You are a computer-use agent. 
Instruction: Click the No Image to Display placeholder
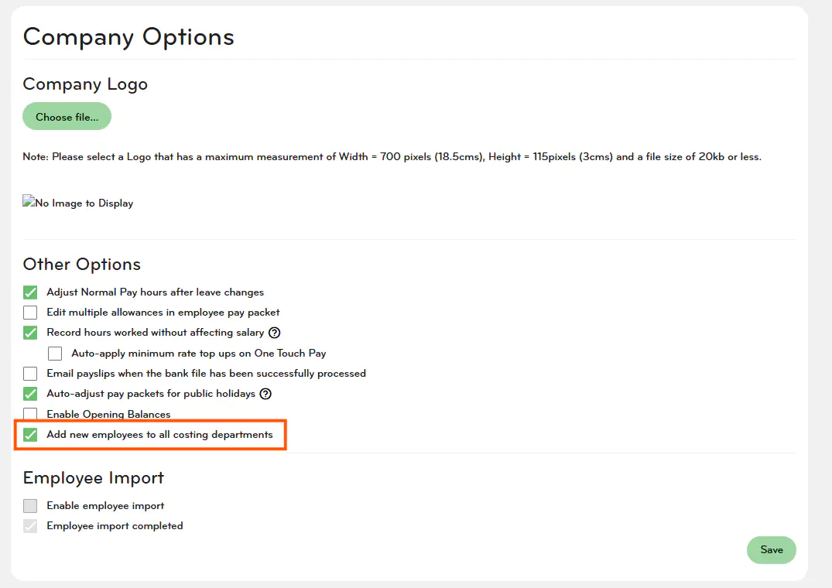78,203
